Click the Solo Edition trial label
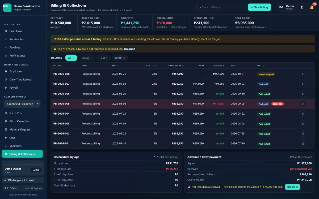 [23, 188]
